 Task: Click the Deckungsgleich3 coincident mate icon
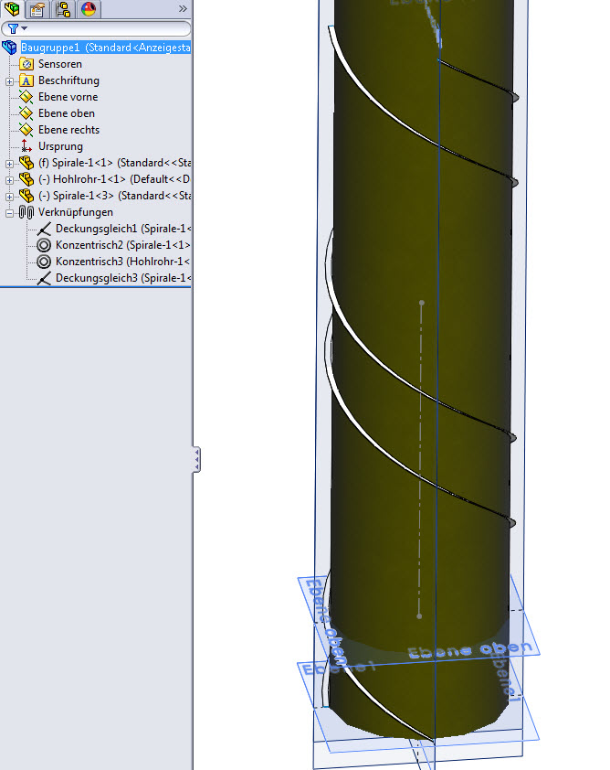[44, 278]
